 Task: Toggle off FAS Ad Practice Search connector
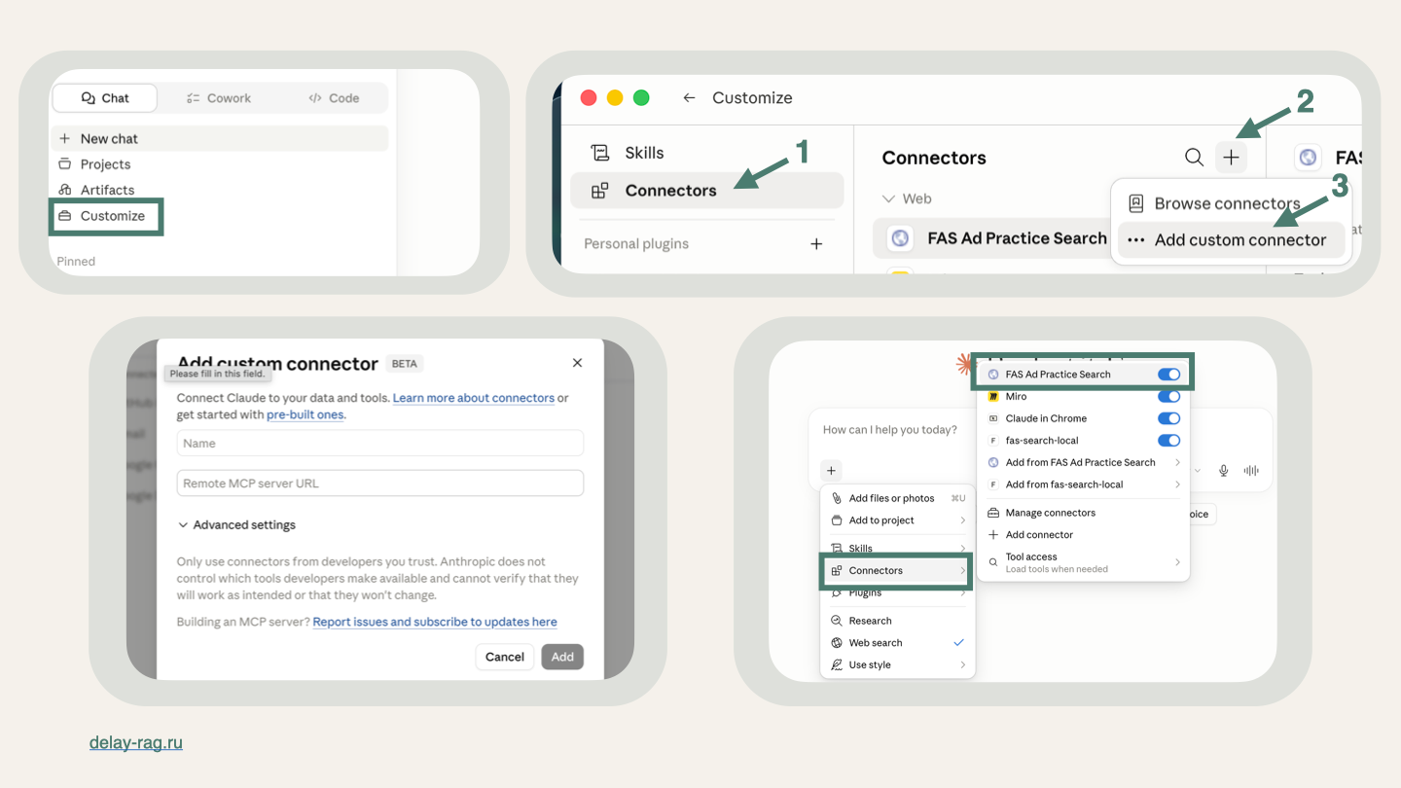coord(1168,375)
